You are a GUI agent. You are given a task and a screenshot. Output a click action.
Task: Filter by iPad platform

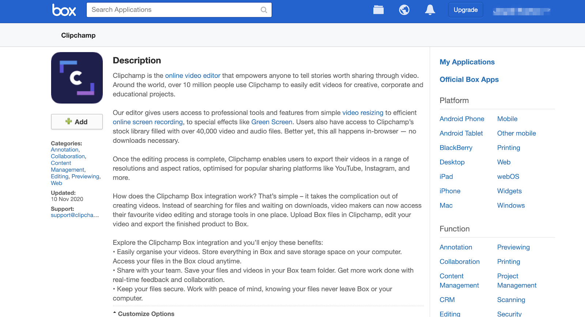446,176
